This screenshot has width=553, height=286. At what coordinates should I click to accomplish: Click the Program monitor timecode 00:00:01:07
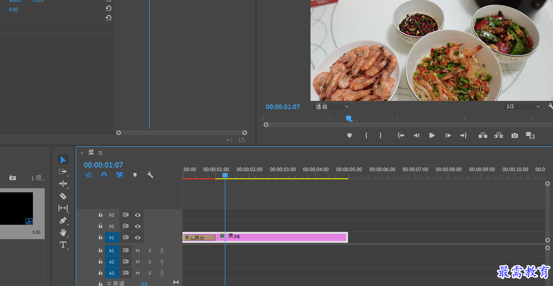(x=283, y=107)
